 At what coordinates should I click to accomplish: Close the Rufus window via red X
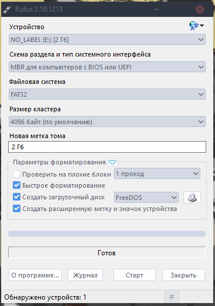click(200, 9)
